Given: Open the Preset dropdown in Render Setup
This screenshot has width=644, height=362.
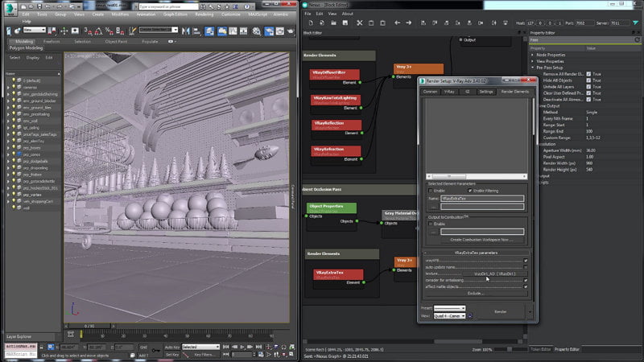Looking at the screenshot, I should coord(450,308).
